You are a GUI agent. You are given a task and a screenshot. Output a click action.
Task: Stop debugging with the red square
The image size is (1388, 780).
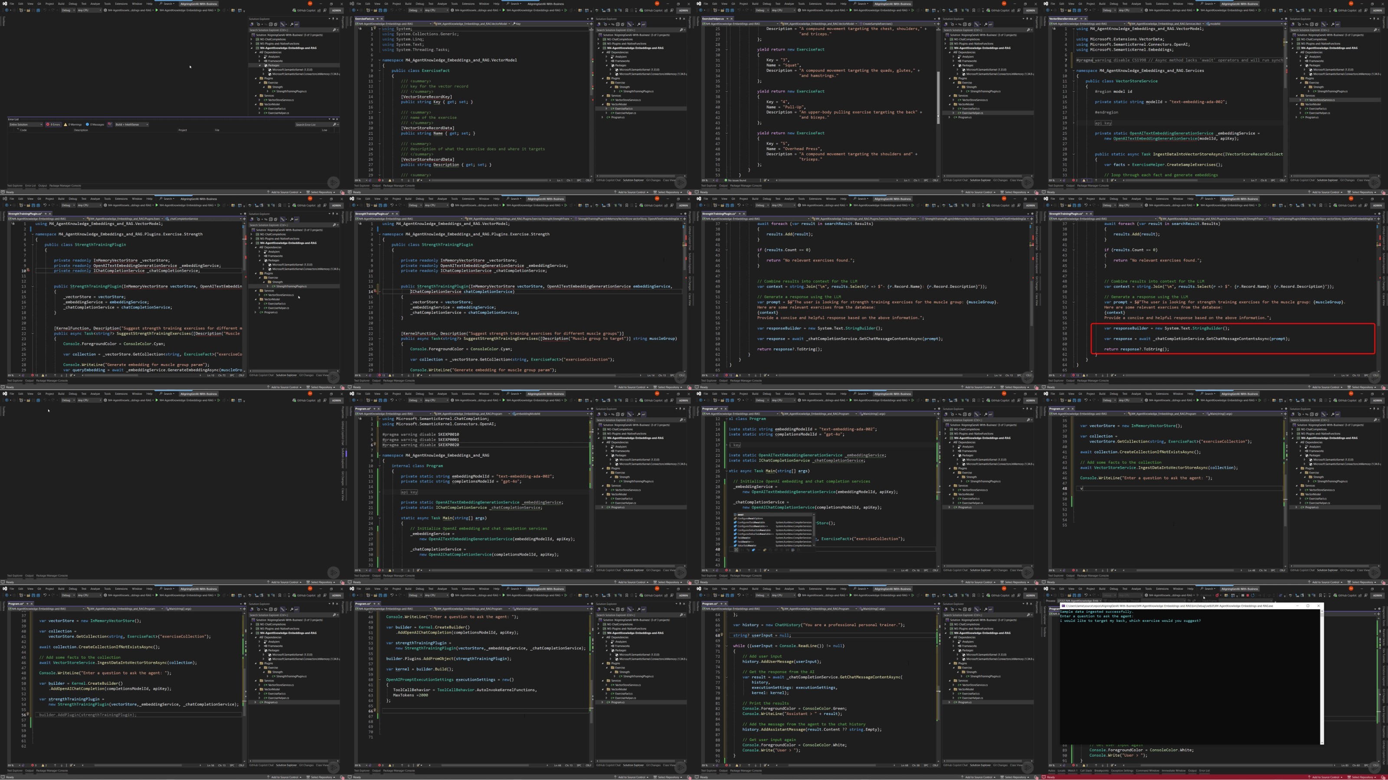[x=1248, y=595]
